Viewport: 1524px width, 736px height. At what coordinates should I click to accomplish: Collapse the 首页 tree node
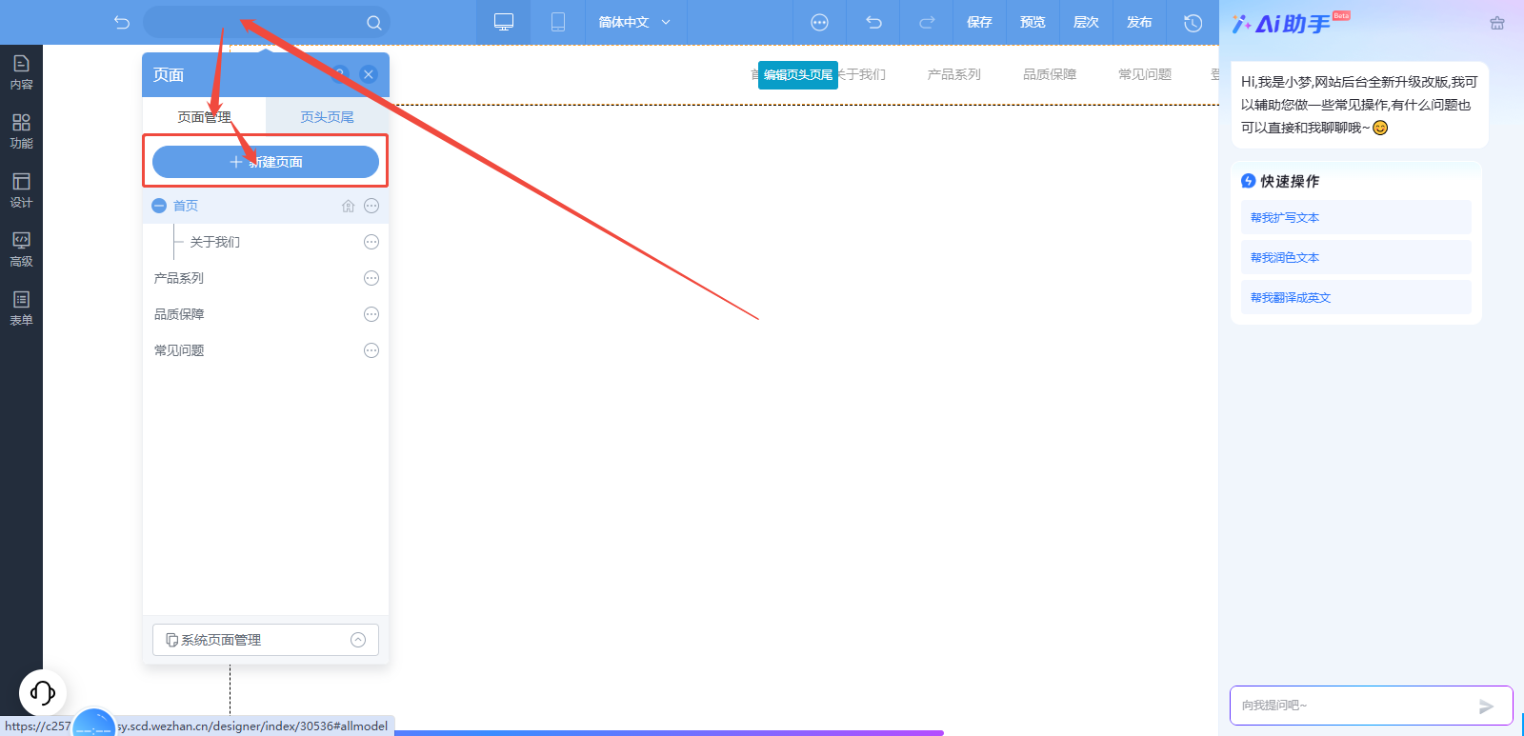click(159, 206)
